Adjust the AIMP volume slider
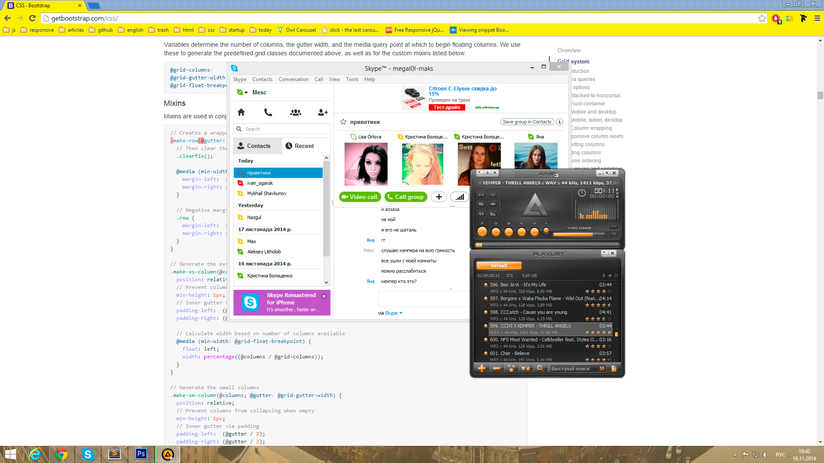Viewport: 824px width, 463px height. tap(579, 235)
